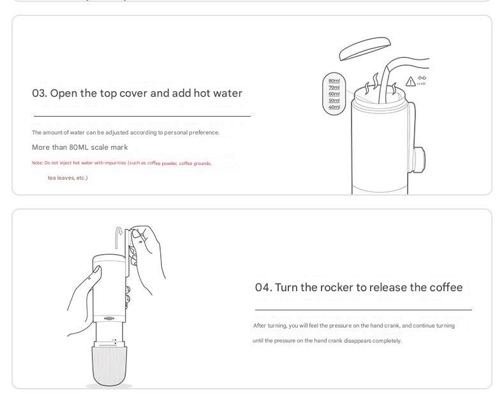Click the curved arrow above the rocker
Image resolution: width=504 pixels, height=404 pixels.
(119, 237)
